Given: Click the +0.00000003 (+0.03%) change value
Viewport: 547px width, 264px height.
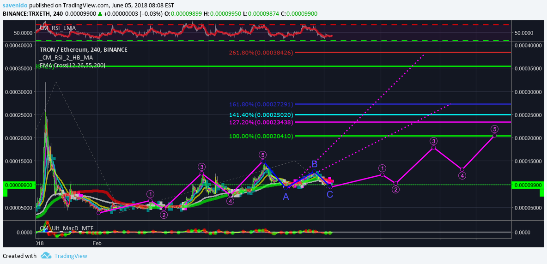Looking at the screenshot, I should point(133,13).
